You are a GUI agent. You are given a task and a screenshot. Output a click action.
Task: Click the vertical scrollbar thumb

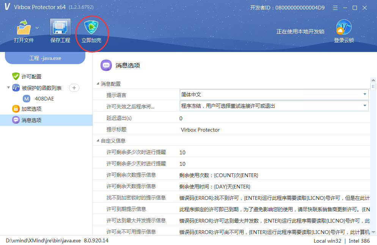tap(373, 86)
